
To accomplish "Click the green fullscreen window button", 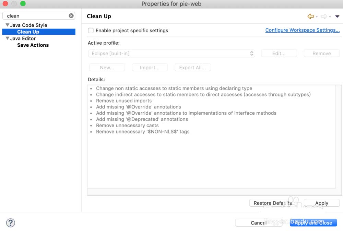I will point(23,4).
